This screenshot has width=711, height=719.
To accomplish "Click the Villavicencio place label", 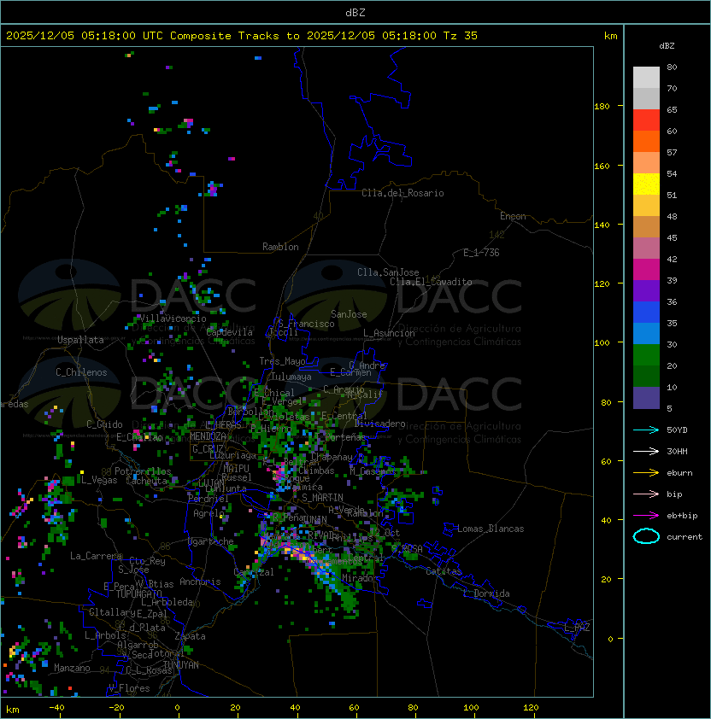I will [x=173, y=319].
